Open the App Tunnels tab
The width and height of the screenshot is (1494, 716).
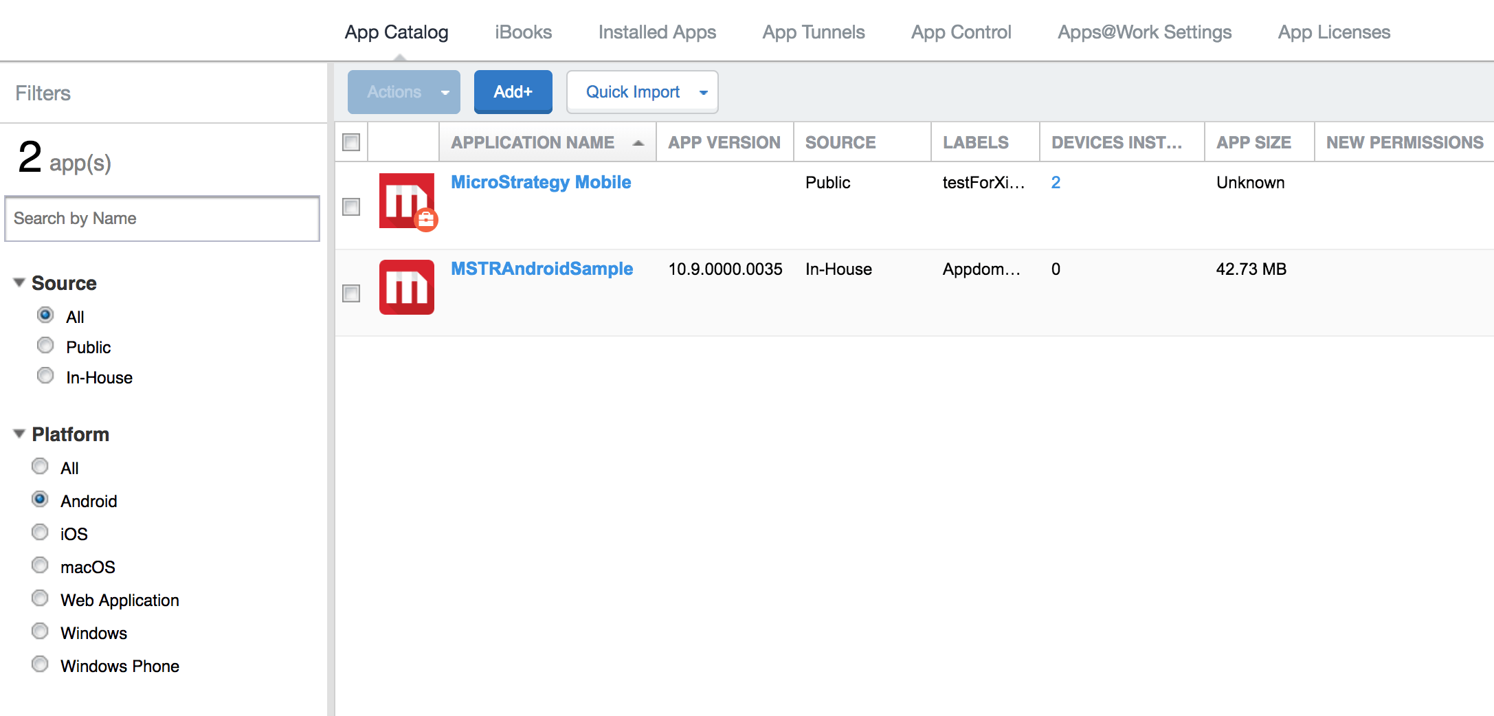point(814,32)
